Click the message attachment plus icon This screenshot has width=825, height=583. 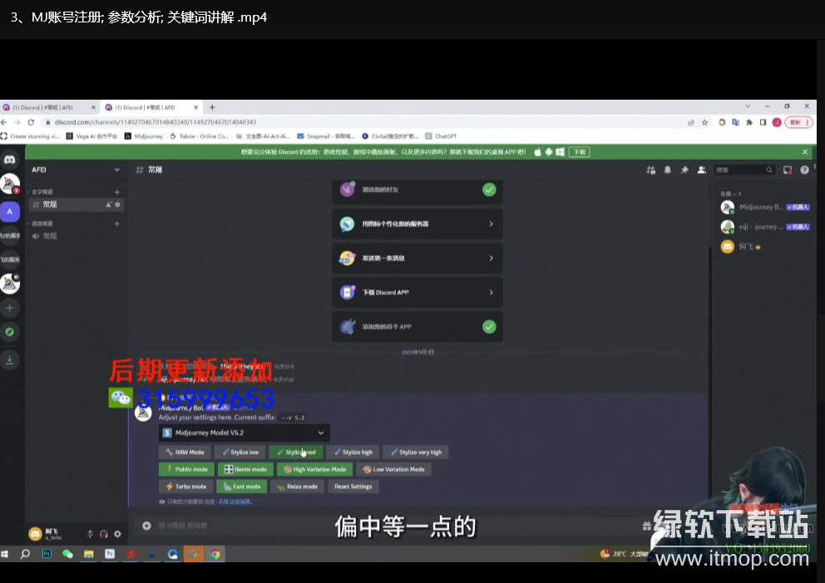(147, 525)
